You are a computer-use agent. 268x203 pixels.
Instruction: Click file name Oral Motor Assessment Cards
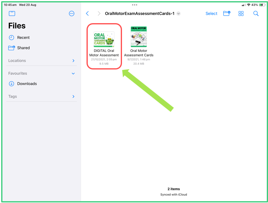[x=139, y=53]
